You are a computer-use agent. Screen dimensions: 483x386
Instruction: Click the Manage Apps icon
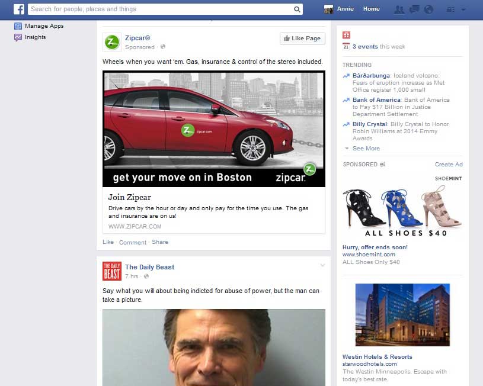coord(18,26)
